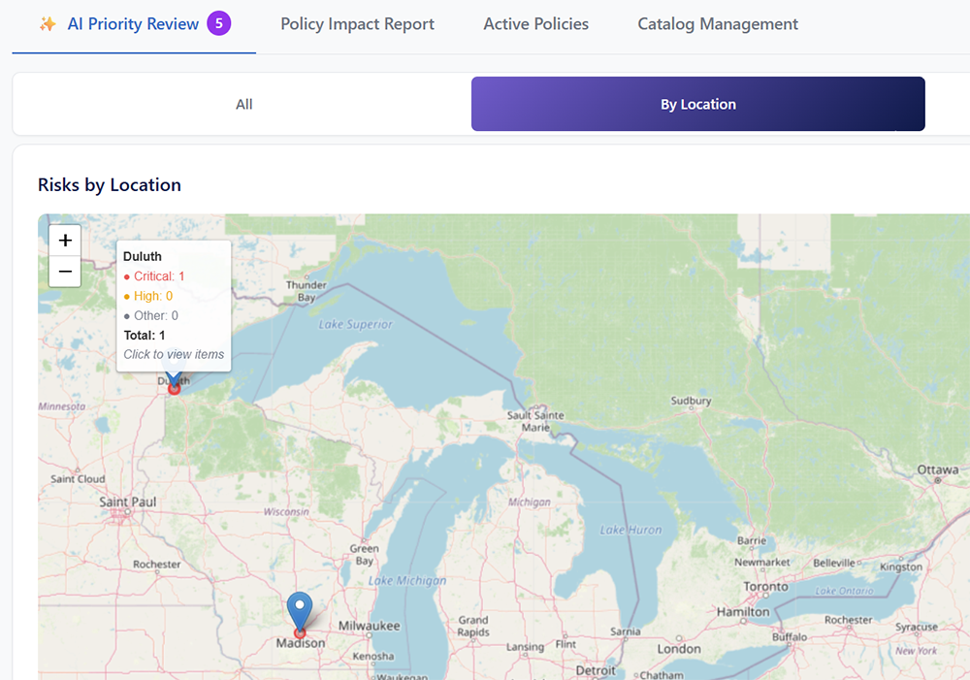970x680 pixels.
Task: Click the Milwaukee label on the map
Action: [x=369, y=626]
